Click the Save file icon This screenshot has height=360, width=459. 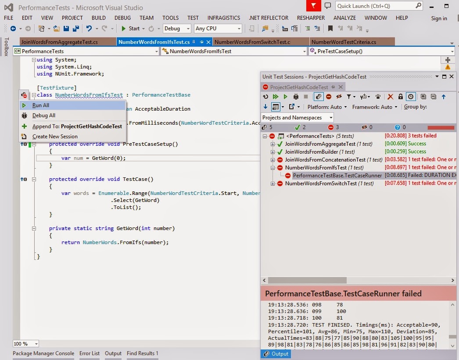tap(66, 29)
